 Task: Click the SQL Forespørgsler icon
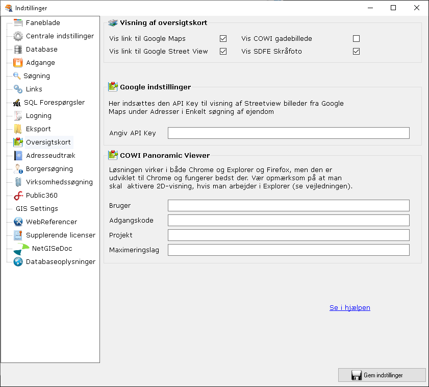(x=17, y=103)
